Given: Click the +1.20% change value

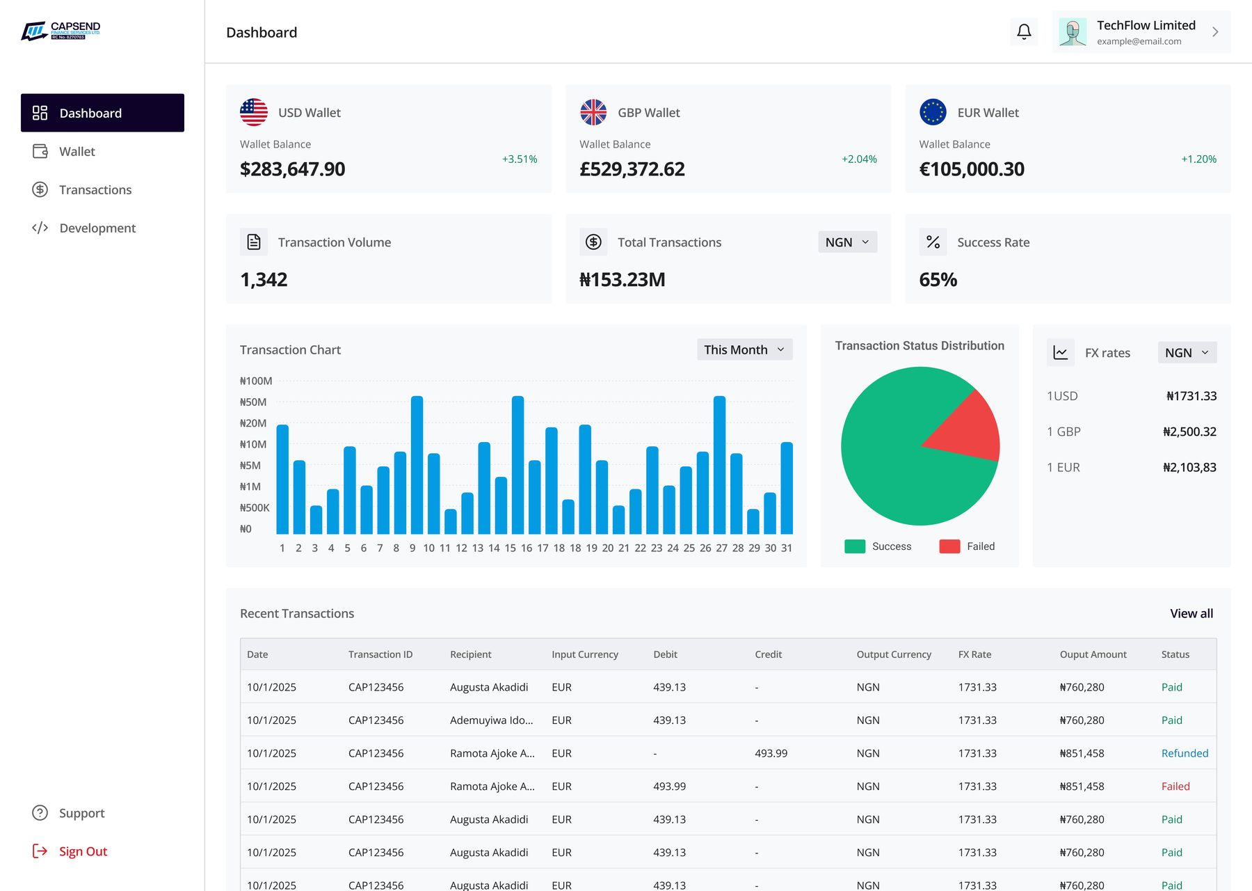Looking at the screenshot, I should pyautogui.click(x=1198, y=159).
